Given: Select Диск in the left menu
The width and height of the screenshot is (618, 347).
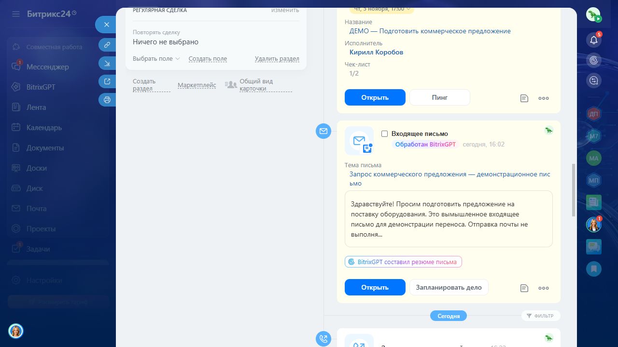Looking at the screenshot, I should [35, 188].
